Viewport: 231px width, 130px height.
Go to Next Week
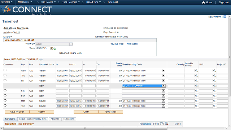(x=132, y=44)
